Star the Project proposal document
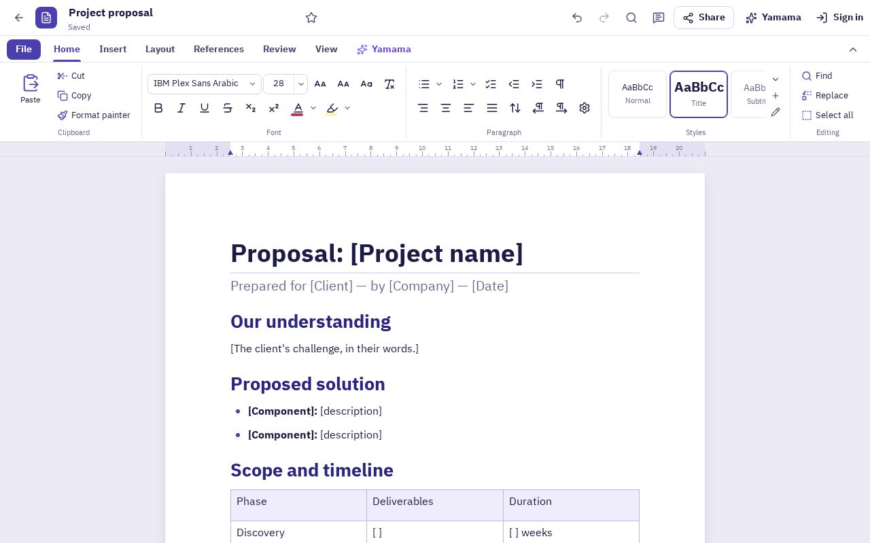The height and width of the screenshot is (543, 870). click(311, 18)
